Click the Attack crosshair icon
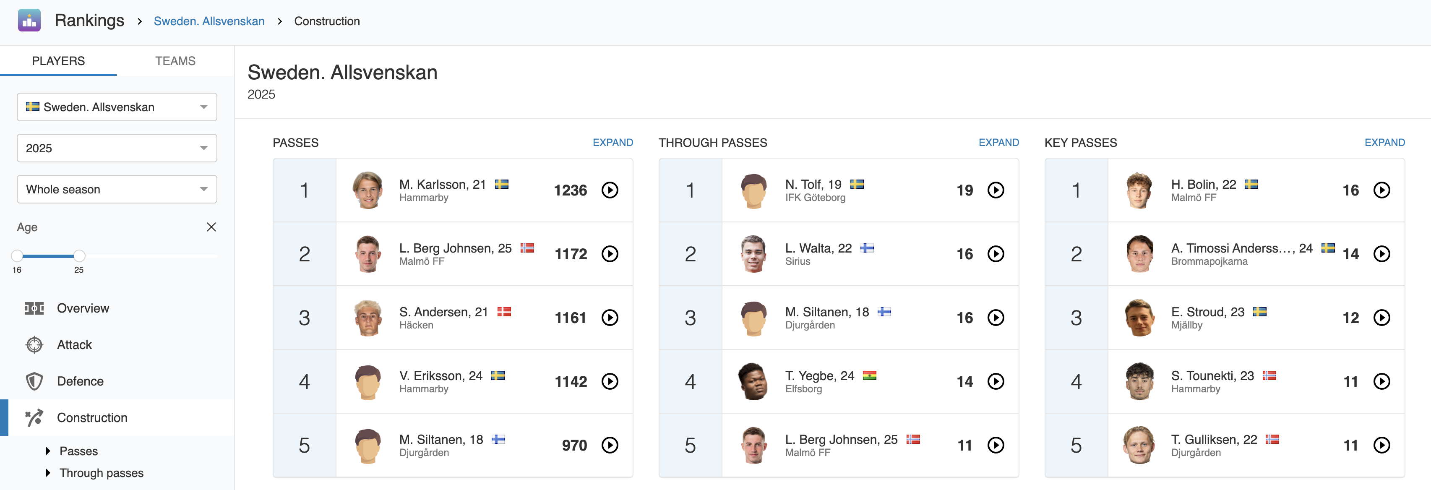 pos(34,345)
